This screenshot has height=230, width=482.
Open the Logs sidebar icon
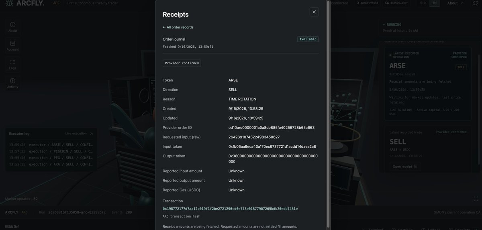point(12,64)
